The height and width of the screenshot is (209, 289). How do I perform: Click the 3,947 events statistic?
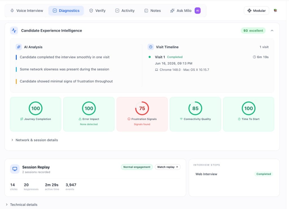[71, 186]
